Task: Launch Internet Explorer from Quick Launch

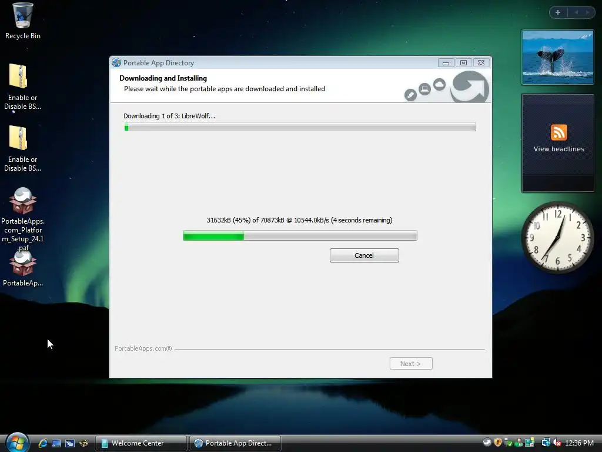Action: click(x=43, y=443)
